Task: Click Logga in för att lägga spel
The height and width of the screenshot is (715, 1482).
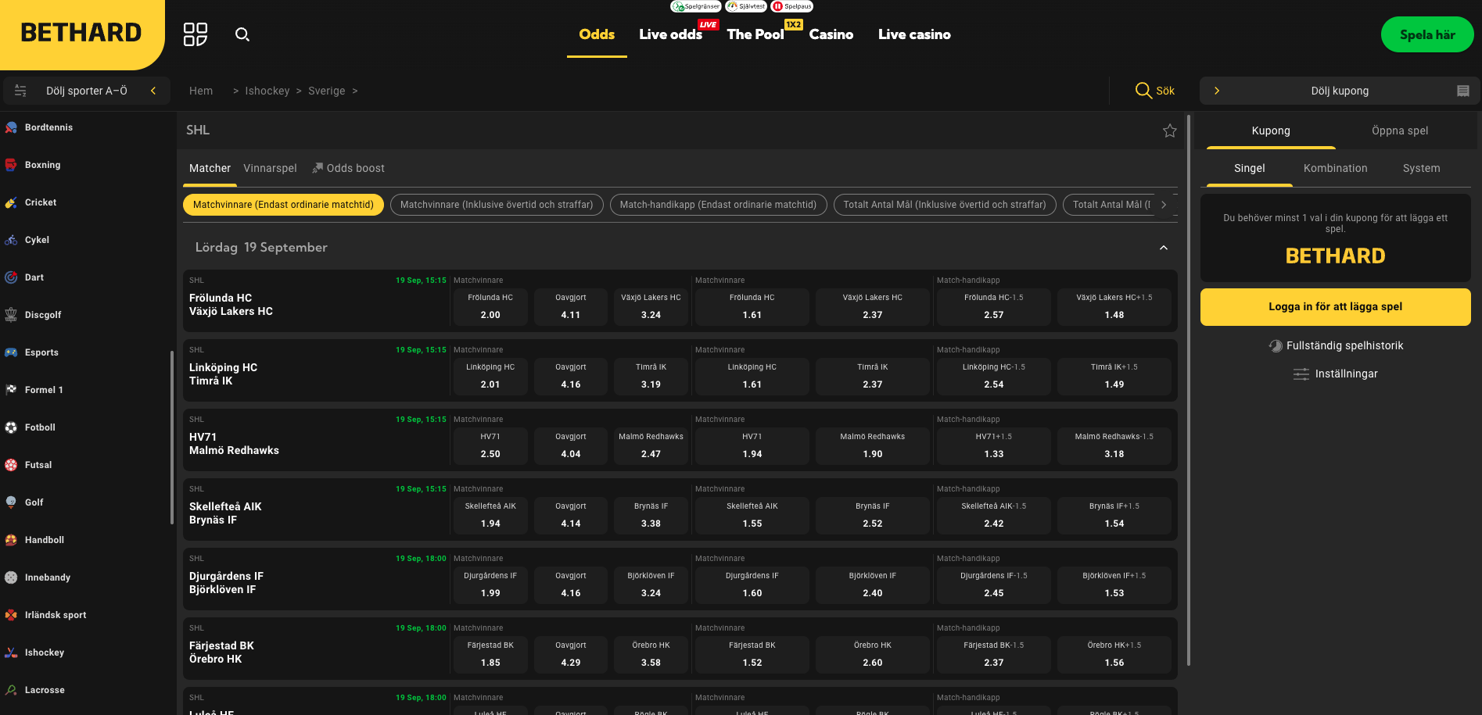Action: click(x=1335, y=306)
